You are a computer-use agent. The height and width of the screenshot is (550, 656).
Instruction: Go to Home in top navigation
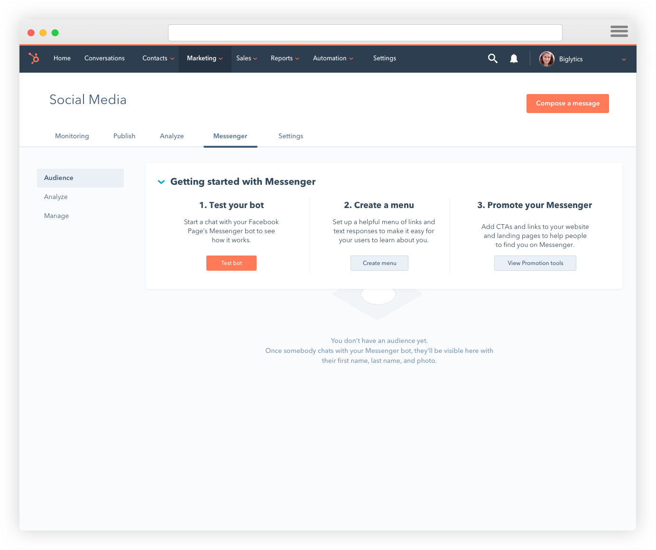(x=62, y=58)
